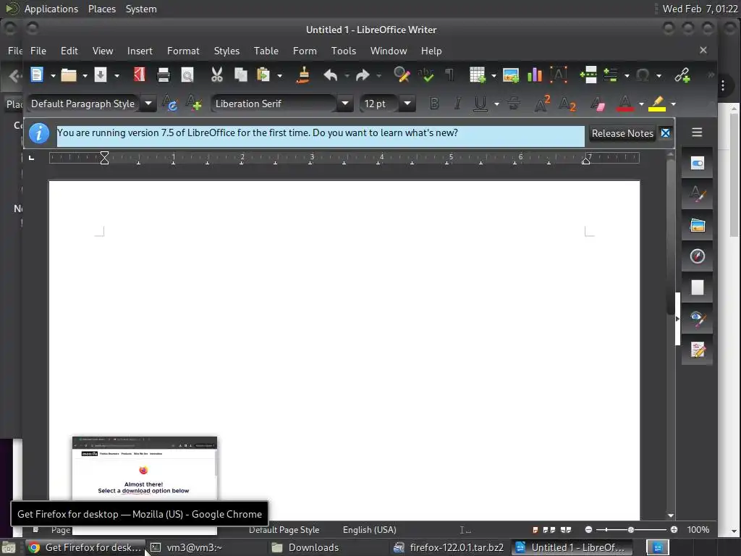741x556 pixels.
Task: Expand the Font Name dropdown arrow
Action: 345,104
